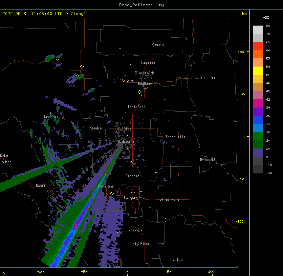Pick the light blue 30–33 dBZ swatch
The height and width of the screenshot is (276, 283).
click(x=258, y=128)
